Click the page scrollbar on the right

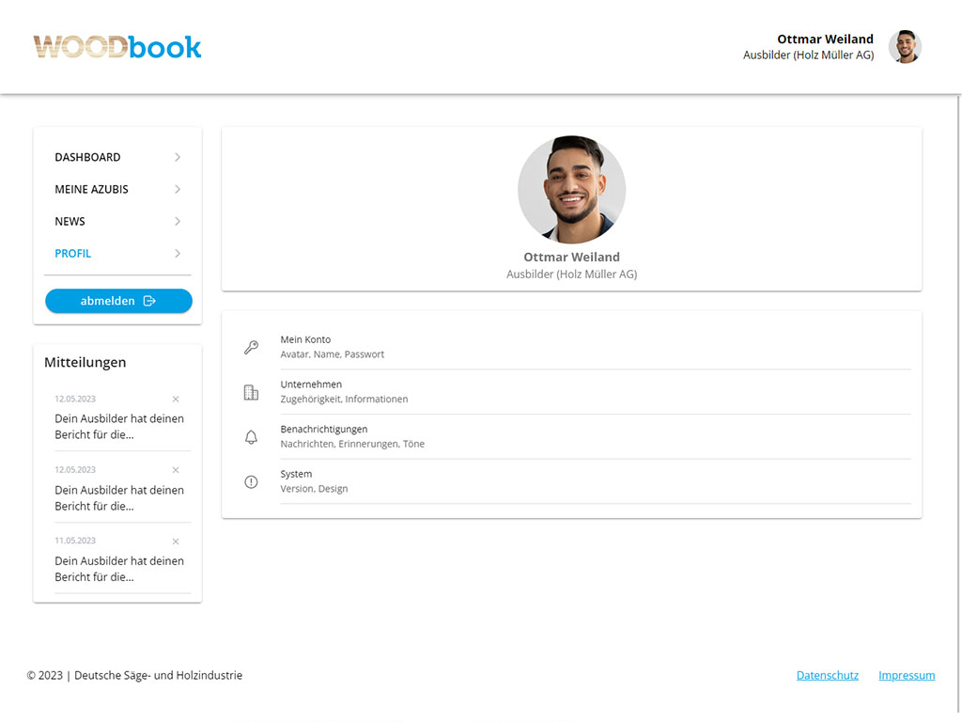957,405
